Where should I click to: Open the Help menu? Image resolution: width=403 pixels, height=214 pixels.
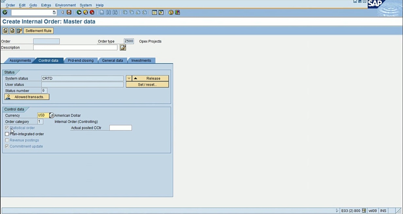point(100,5)
